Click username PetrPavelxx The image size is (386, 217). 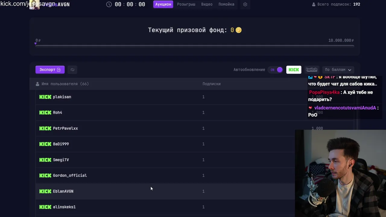point(65,128)
